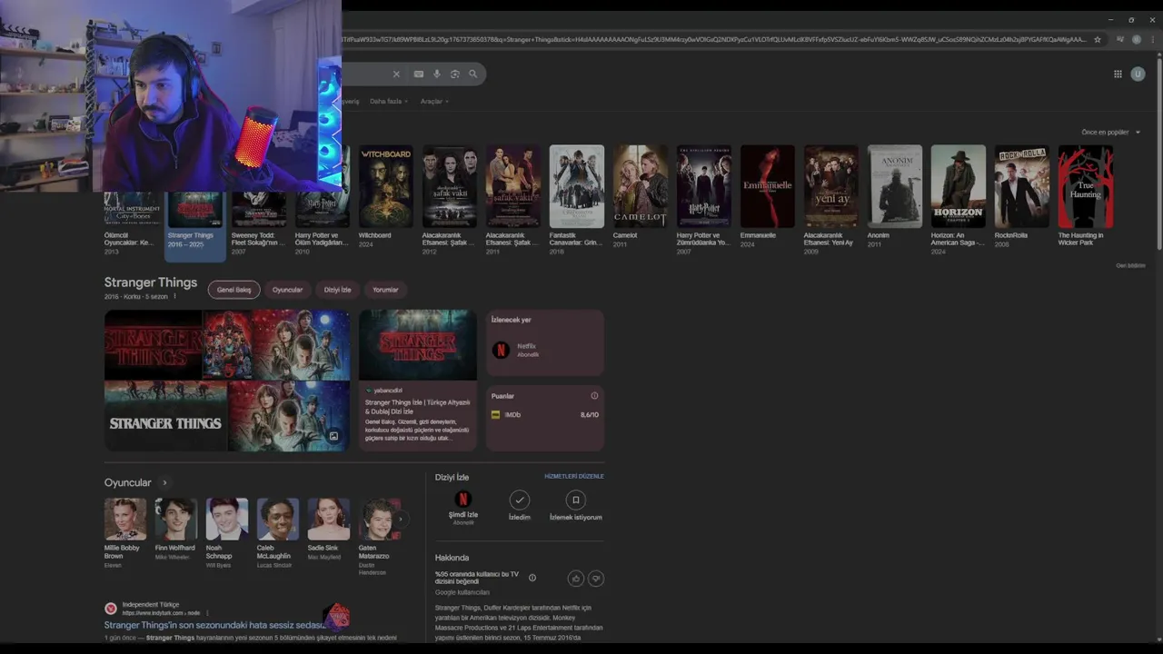The image size is (1163, 654).
Task: Start voice search with the microphone icon
Action: click(x=436, y=74)
